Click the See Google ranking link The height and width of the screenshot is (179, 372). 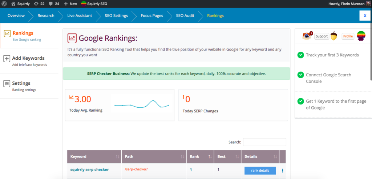(27, 40)
